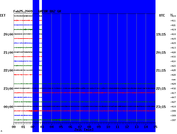Select the 21:00 CET time label
The height and width of the screenshot is (134, 177).
point(8,53)
